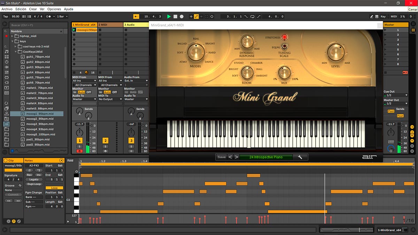Set track 2 Monitor to Off
This screenshot has height=235, width=418.
[115, 92]
